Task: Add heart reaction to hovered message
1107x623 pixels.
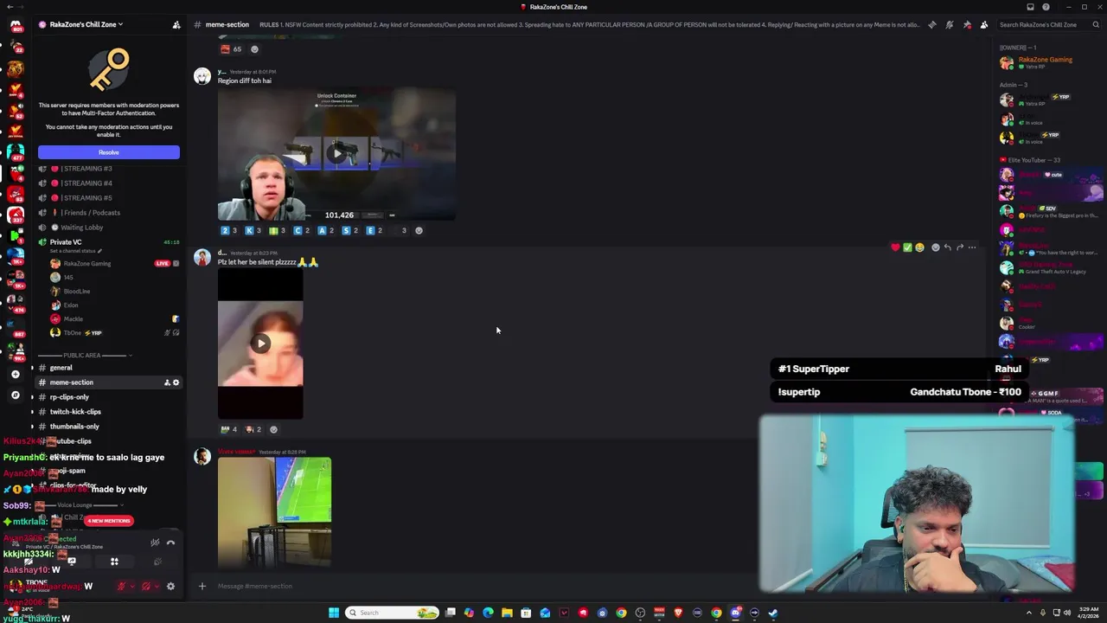Action: [x=895, y=247]
